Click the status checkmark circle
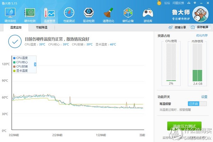This screenshot has height=142, width=213. point(15,42)
